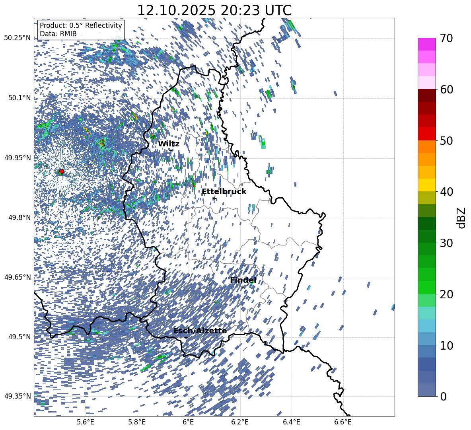Click the 49.8°N latitude tick label
Viewport: 471px width, 430px height.
pyautogui.click(x=19, y=218)
